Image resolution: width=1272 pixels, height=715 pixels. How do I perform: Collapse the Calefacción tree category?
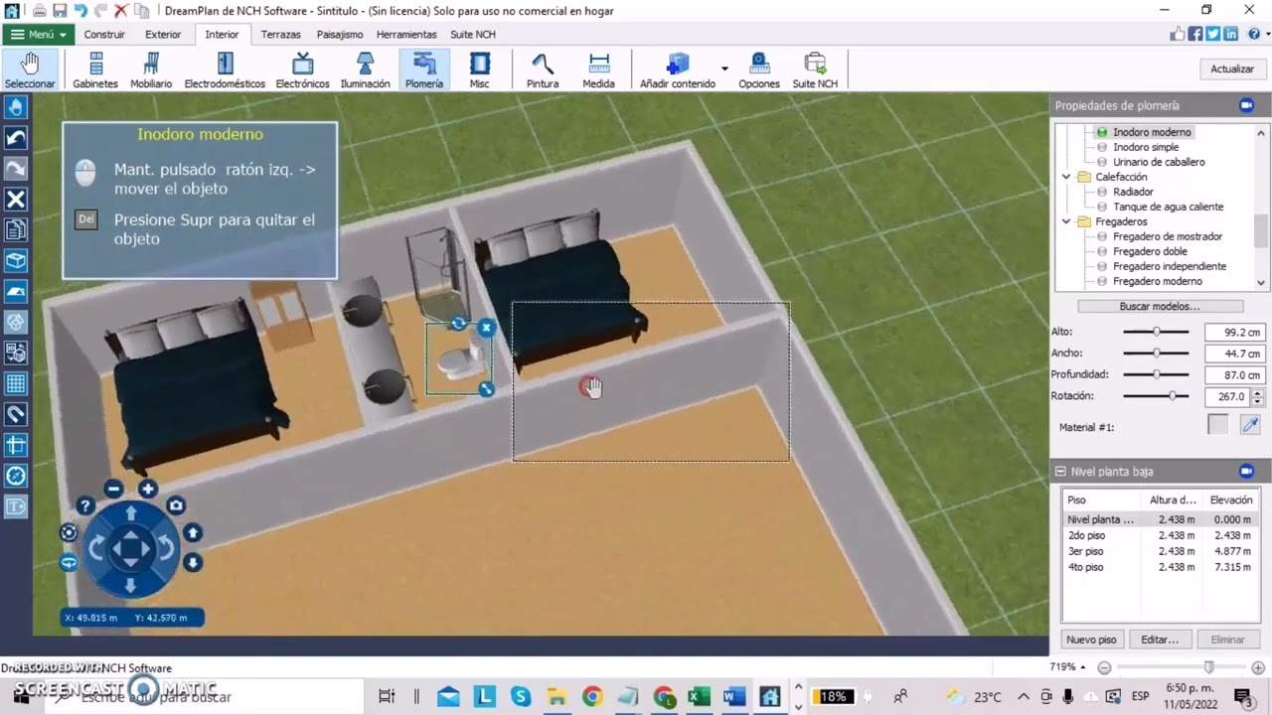(x=1066, y=177)
